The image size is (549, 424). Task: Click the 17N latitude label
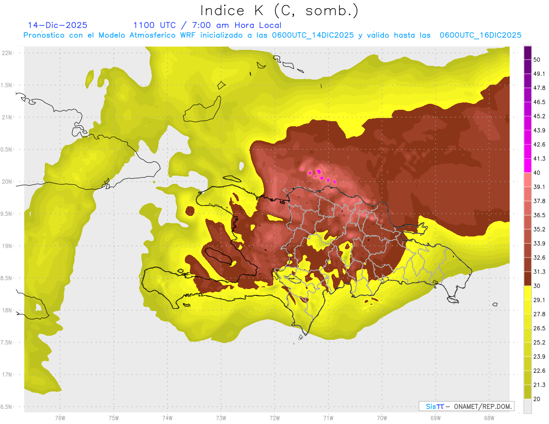pyautogui.click(x=7, y=375)
